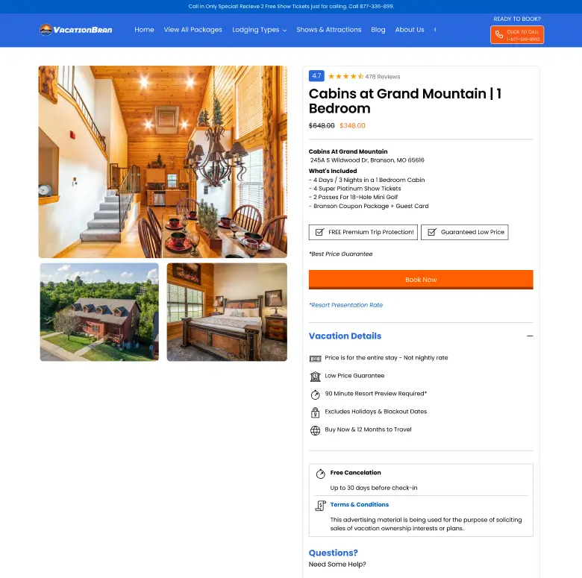Screen dimensions: 582x578
Task: Collapse the Vacation Details section
Action: pyautogui.click(x=530, y=336)
